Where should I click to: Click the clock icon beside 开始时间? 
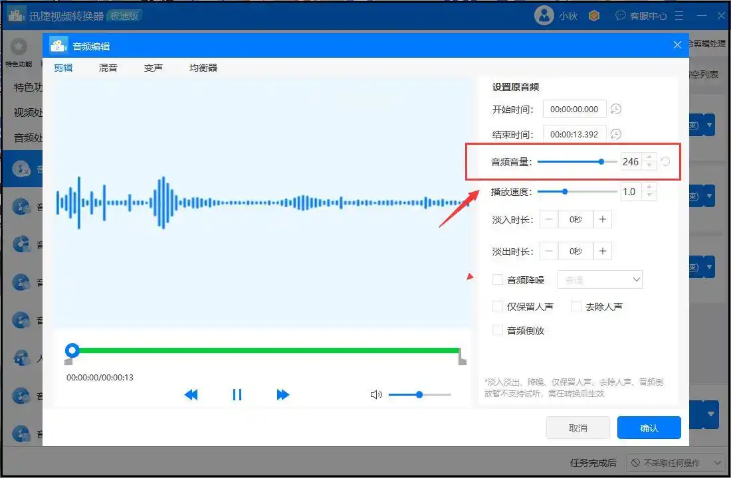[616, 110]
